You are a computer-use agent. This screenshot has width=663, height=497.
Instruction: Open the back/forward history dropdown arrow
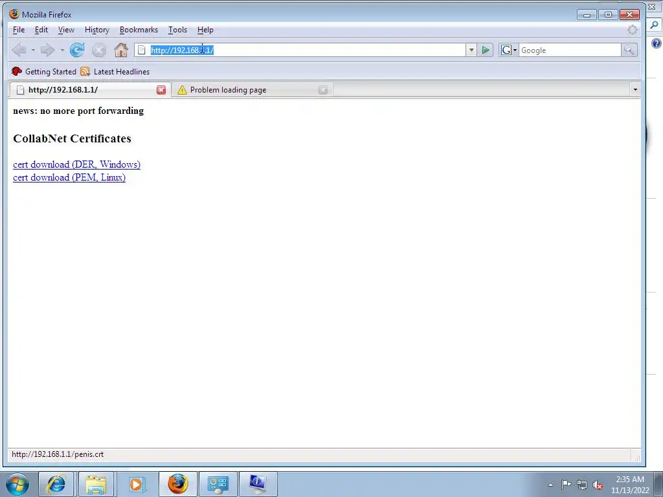pos(62,50)
